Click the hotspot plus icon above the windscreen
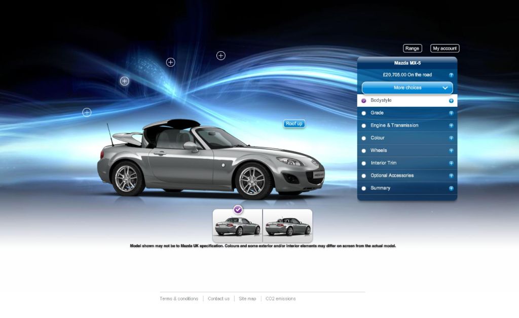This screenshot has width=519, height=318. tap(221, 56)
